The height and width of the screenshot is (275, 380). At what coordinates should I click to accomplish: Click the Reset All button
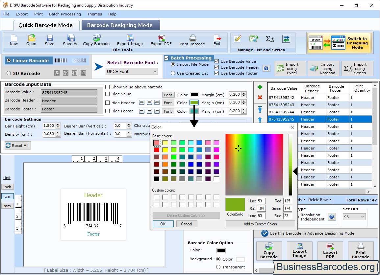pos(18,145)
